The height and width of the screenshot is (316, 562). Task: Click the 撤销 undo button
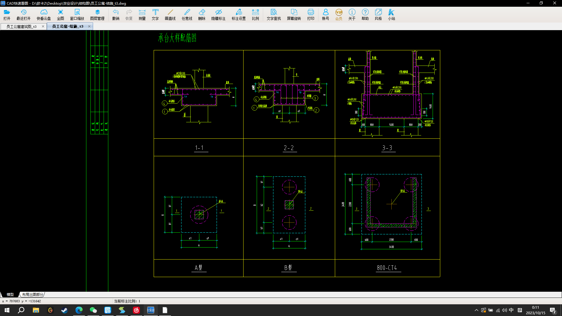116,14
